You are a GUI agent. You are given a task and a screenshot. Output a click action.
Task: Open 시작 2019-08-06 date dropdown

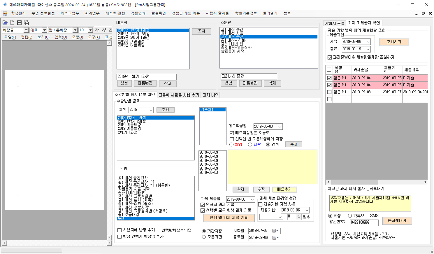point(368,42)
